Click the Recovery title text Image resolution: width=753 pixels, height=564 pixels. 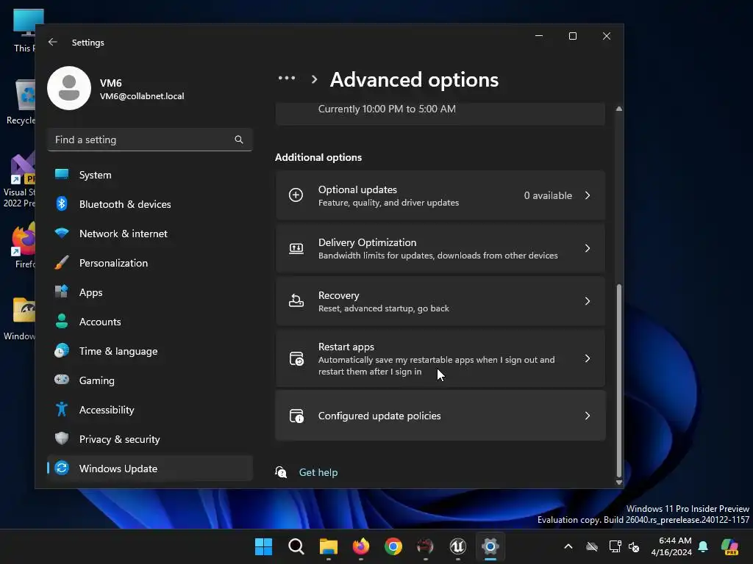(338, 295)
